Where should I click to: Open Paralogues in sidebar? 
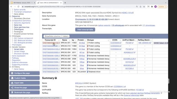(x=19, y=32)
